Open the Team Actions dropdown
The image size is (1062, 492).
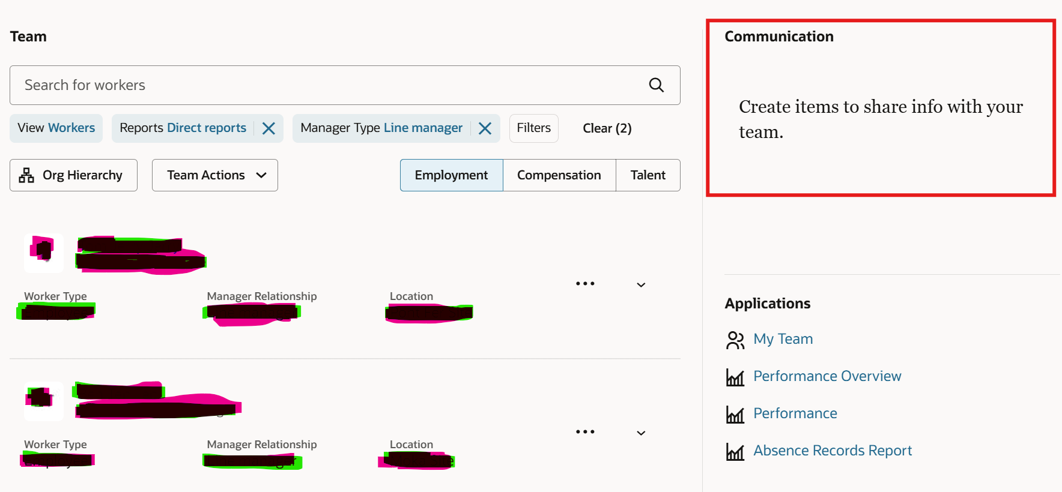pyautogui.click(x=215, y=175)
